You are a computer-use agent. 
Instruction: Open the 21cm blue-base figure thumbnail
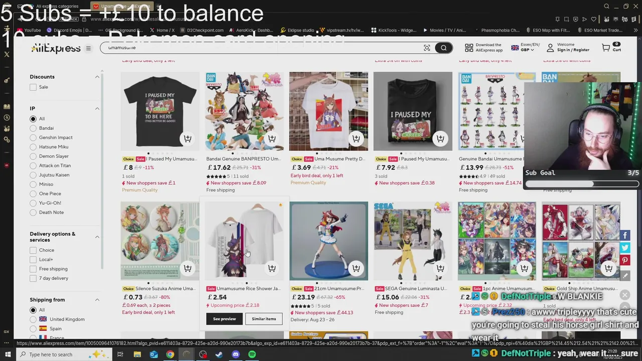click(329, 241)
